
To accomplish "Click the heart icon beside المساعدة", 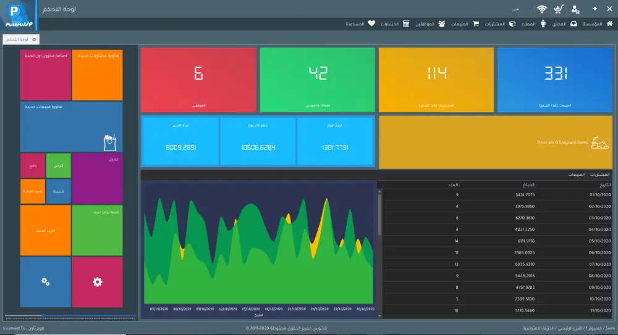I will [371, 23].
